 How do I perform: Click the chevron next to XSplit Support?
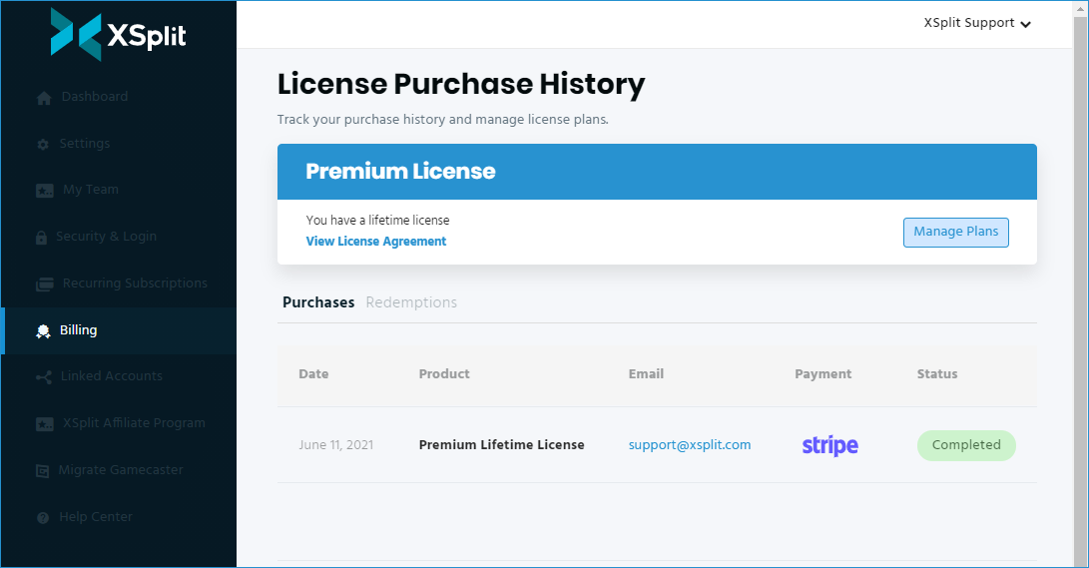tap(1026, 24)
